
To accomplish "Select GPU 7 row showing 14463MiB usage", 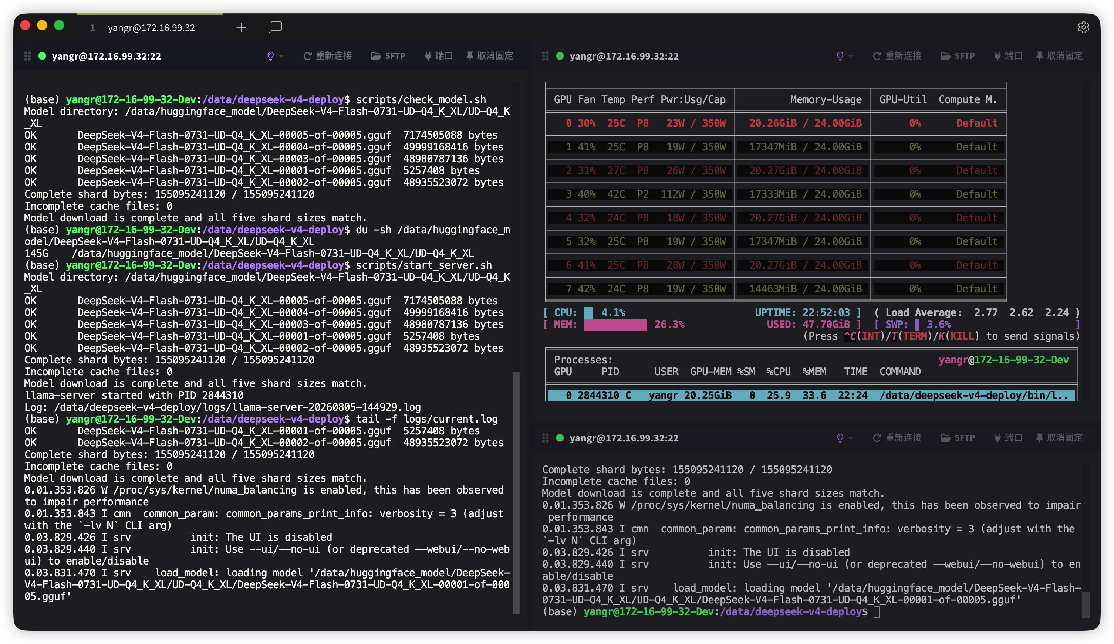I will [776, 289].
